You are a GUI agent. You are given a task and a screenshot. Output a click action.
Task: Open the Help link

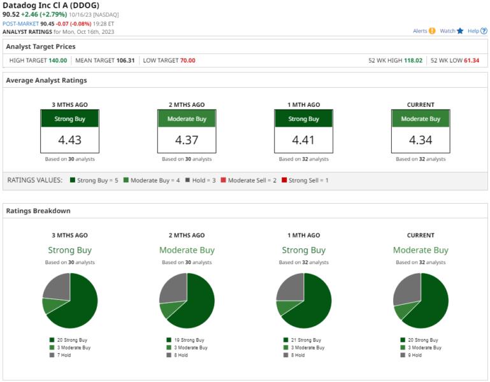473,31
